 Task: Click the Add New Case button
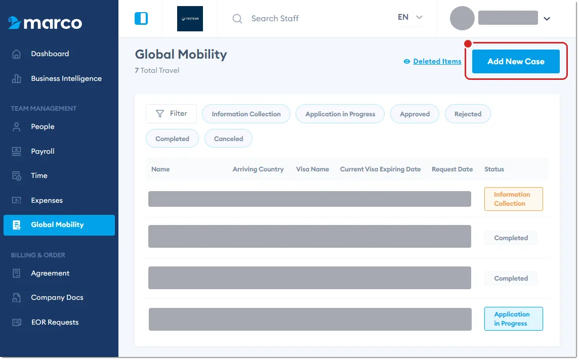coord(516,62)
